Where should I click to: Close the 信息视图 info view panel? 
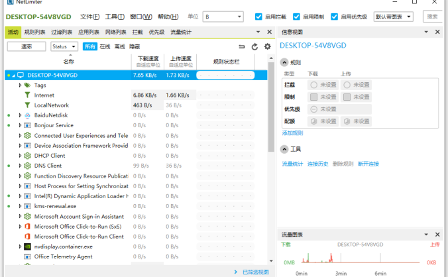point(437,32)
